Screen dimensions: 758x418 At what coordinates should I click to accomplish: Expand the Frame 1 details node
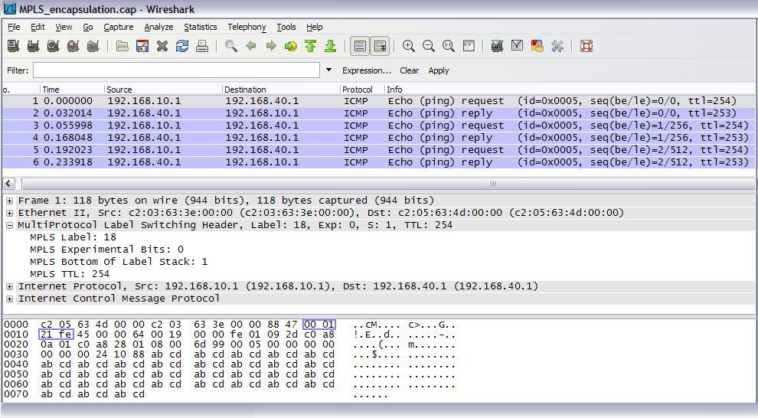point(9,201)
